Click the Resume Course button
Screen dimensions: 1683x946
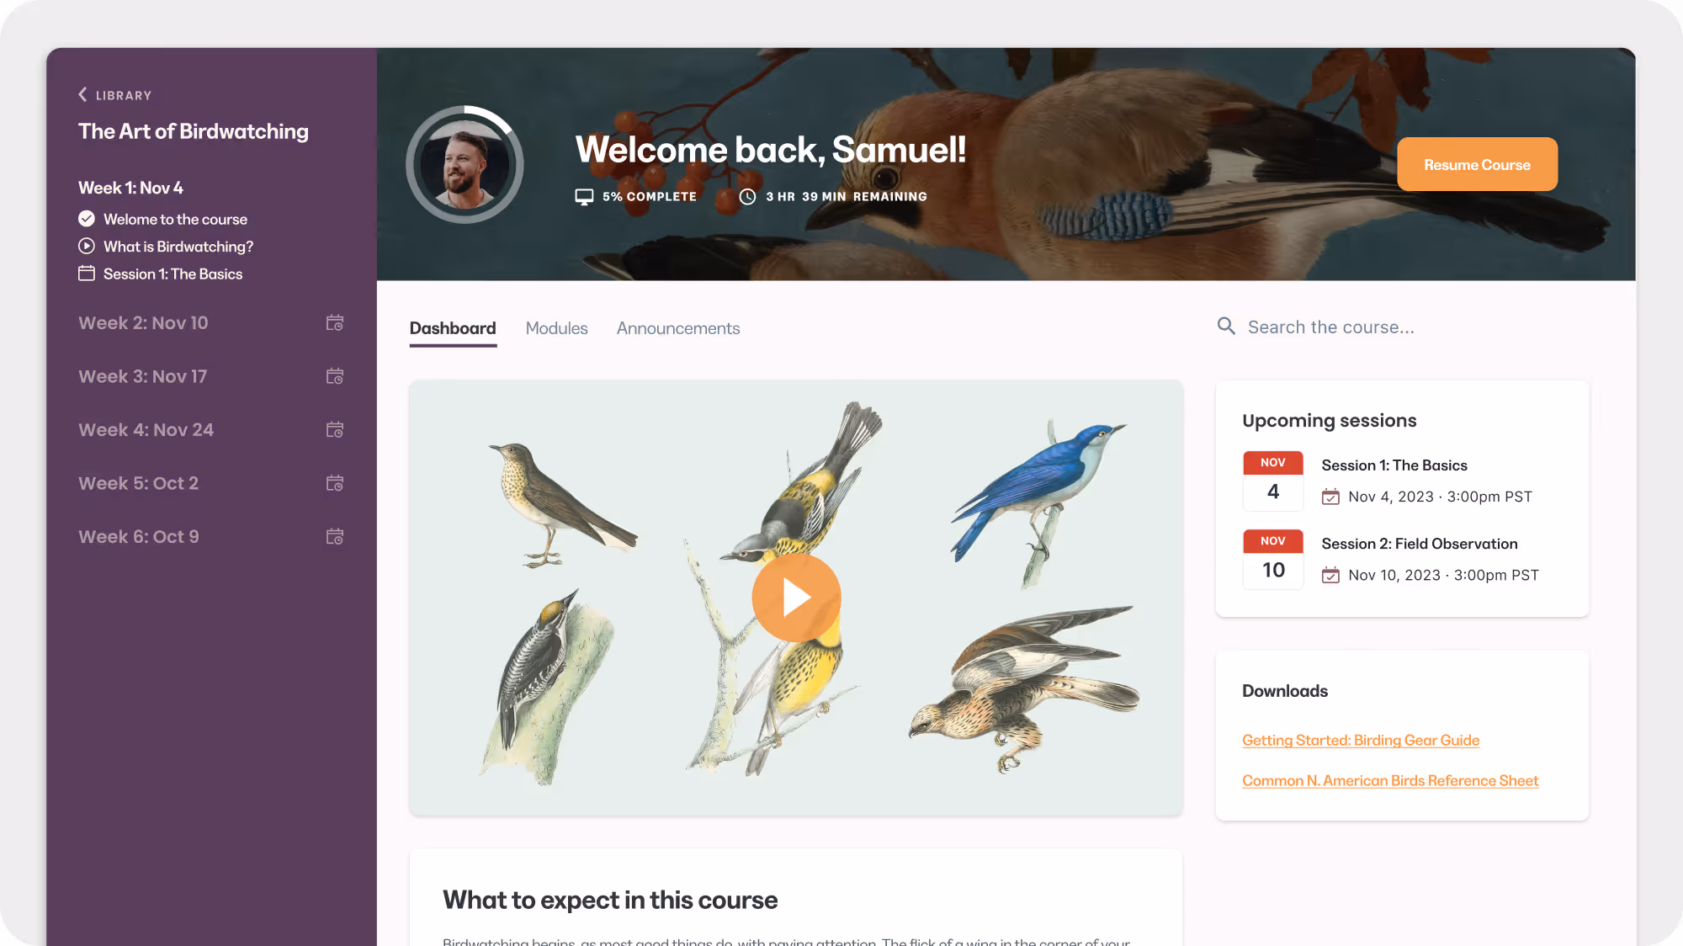pos(1477,164)
